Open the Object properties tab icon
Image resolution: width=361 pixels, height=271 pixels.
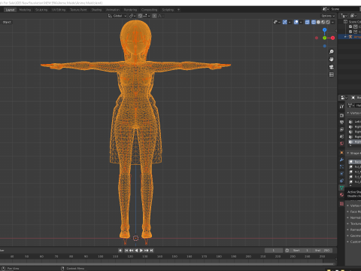tap(341, 153)
